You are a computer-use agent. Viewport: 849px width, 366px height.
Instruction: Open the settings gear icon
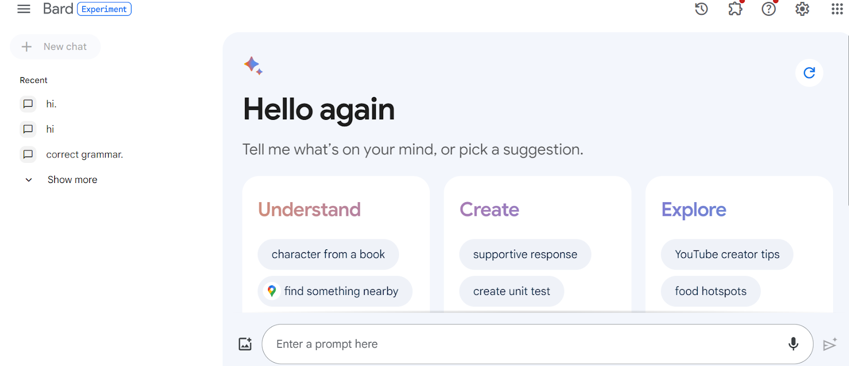pyautogui.click(x=802, y=9)
